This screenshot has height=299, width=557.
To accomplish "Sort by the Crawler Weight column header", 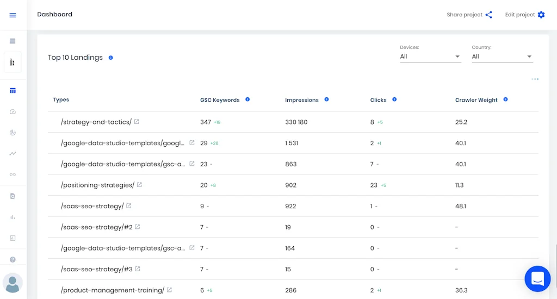I will tap(476, 100).
